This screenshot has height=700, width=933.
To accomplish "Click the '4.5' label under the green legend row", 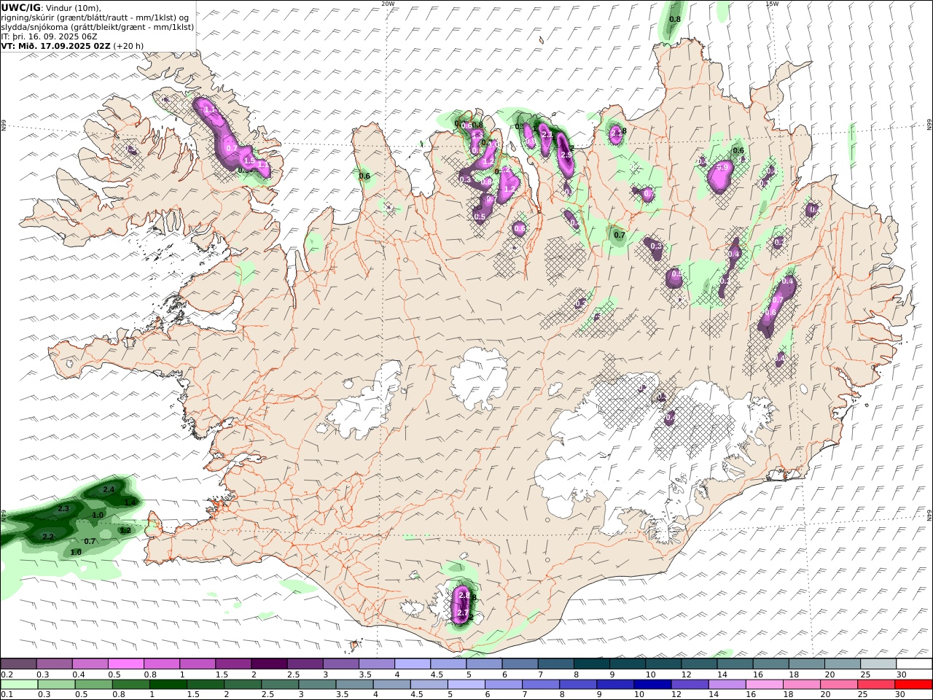I will tap(418, 696).
